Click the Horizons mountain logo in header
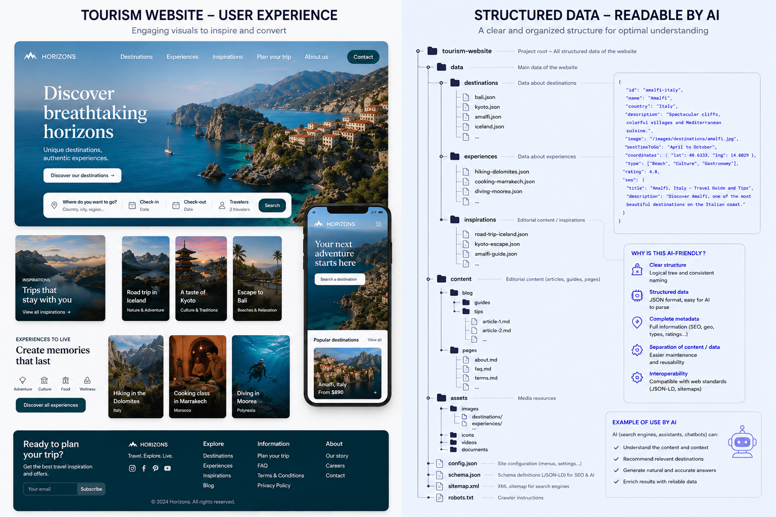The height and width of the screenshot is (517, 776). [x=30, y=56]
